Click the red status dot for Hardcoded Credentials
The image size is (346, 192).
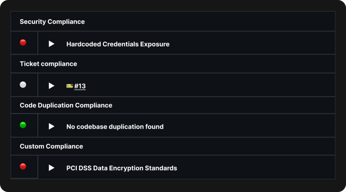pyautogui.click(x=23, y=43)
